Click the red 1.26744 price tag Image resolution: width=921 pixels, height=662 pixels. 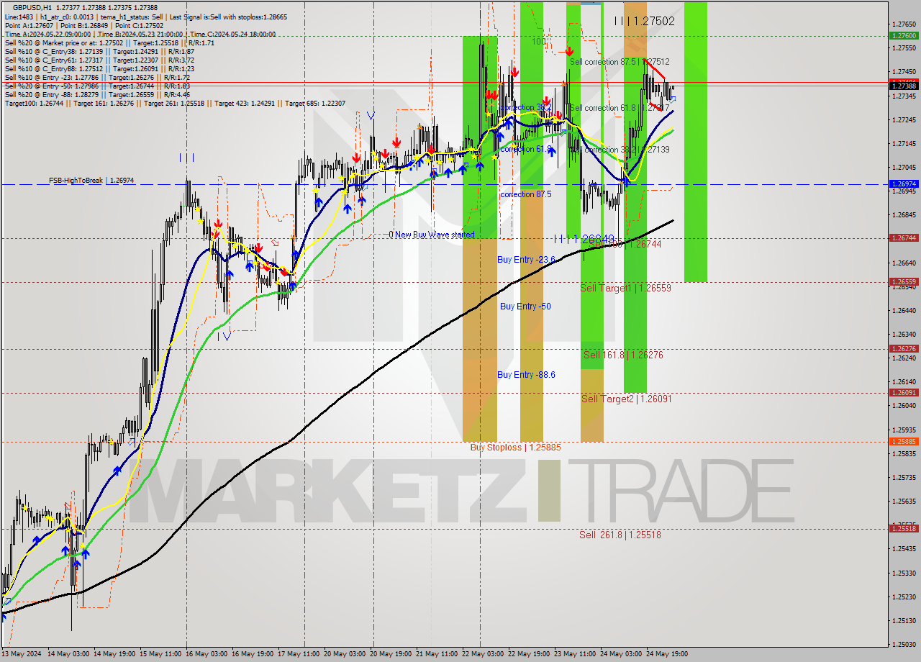tap(904, 237)
